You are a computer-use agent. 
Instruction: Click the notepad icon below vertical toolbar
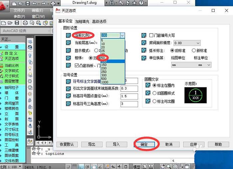click(x=30, y=142)
